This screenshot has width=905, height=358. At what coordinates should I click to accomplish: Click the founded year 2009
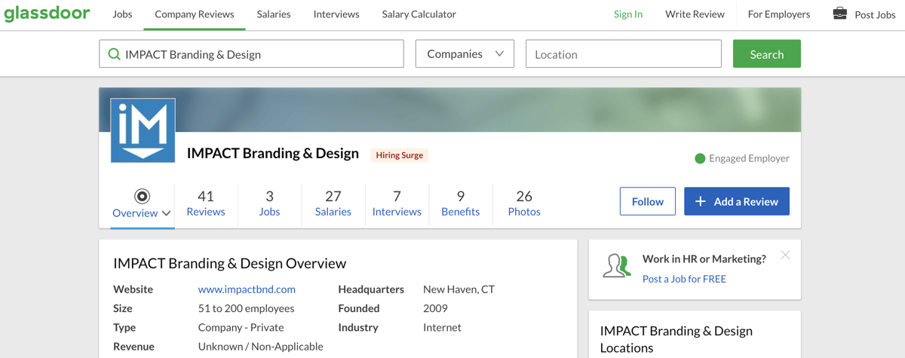pyautogui.click(x=435, y=308)
